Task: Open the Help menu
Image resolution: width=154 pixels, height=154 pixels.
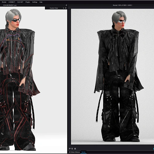Action: pos(41,2)
